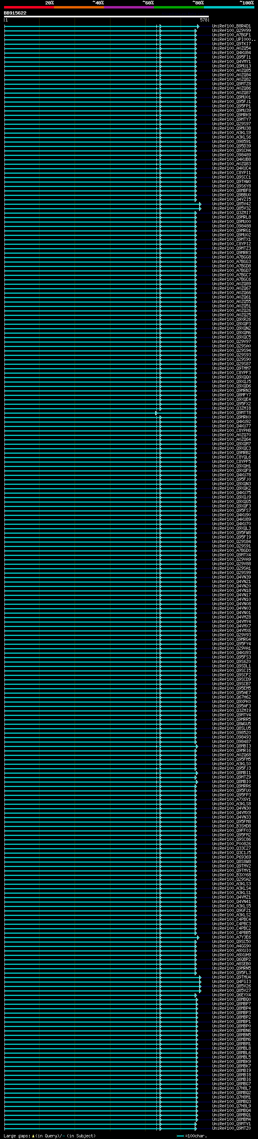Select the UniRef100_Q9MRG4 entry
The height and width of the screenshot is (1139, 258).
(231, 639)
